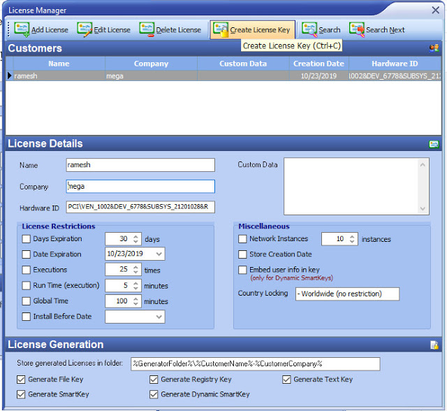Screen dimensions: 447x411
Task: Click the Customers panel users icon
Action: 434,48
